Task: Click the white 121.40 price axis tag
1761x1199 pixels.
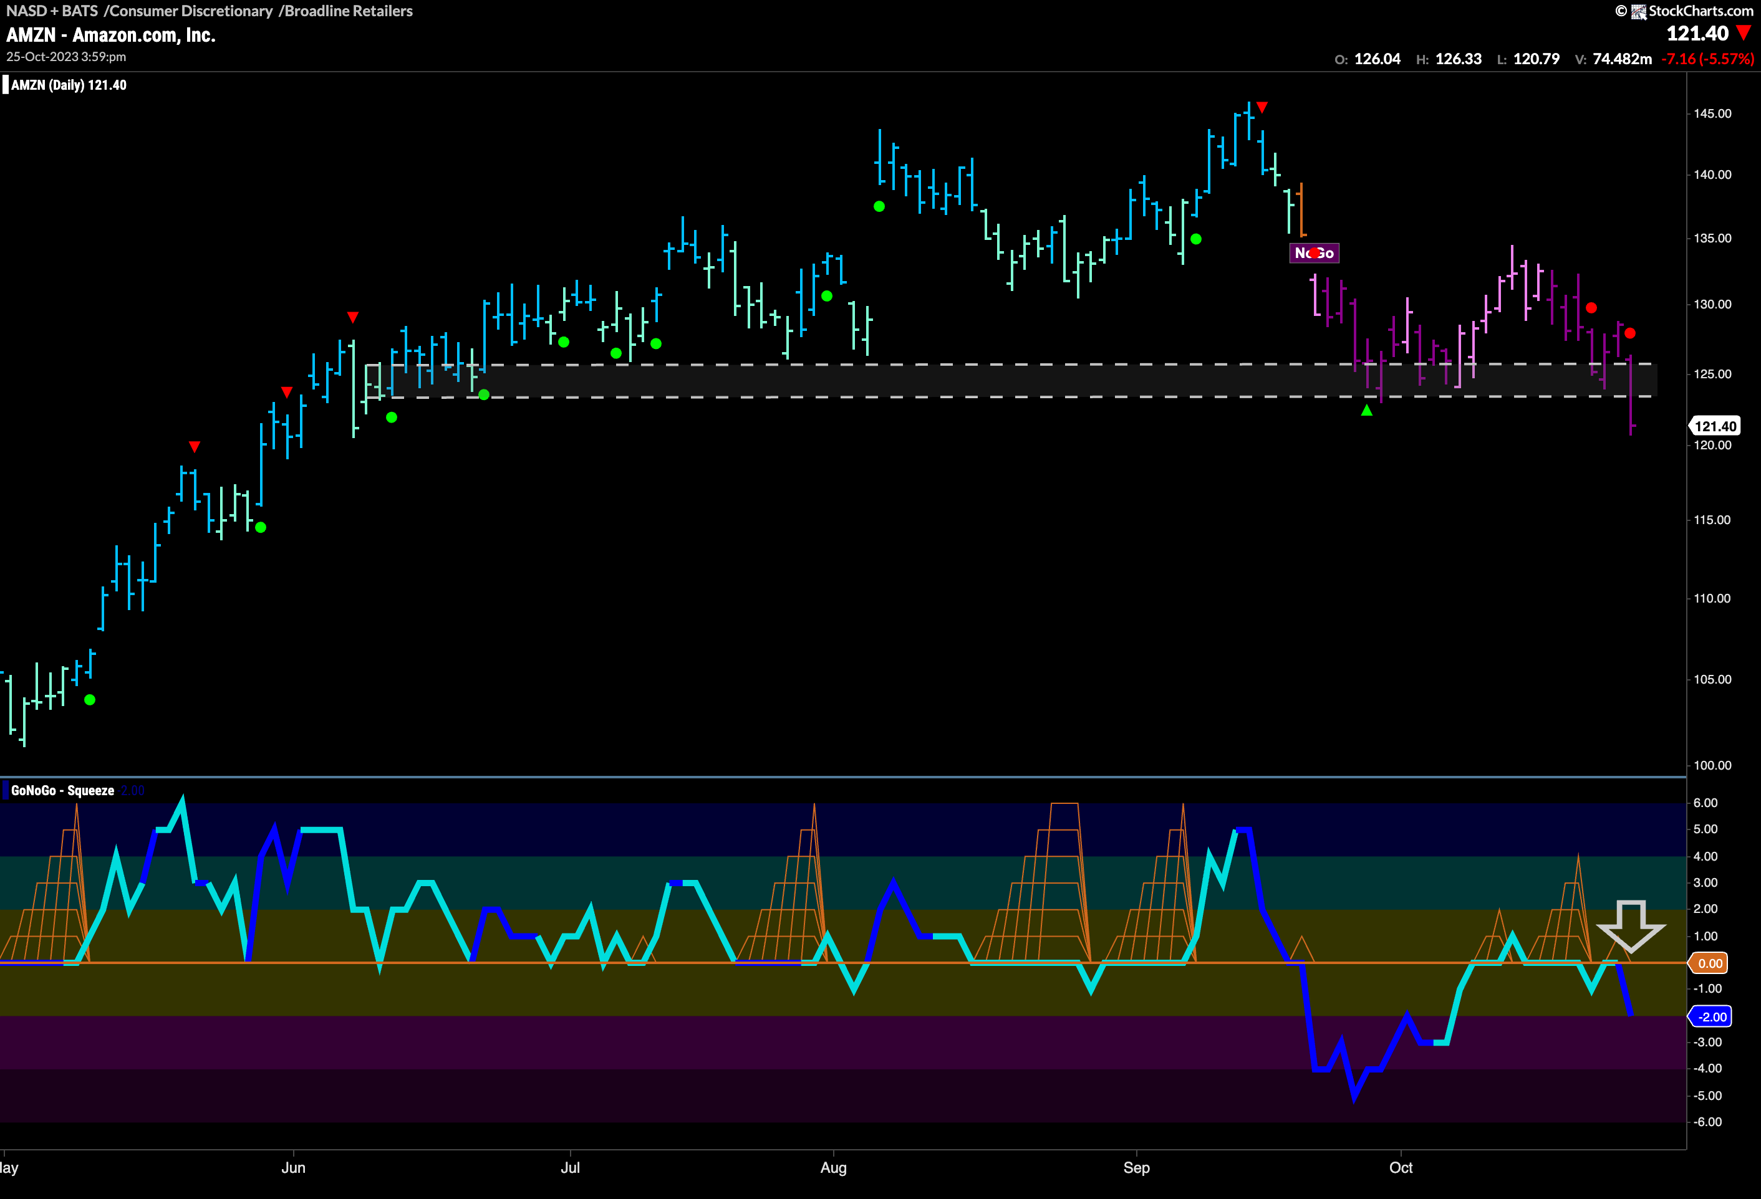Action: 1715,426
